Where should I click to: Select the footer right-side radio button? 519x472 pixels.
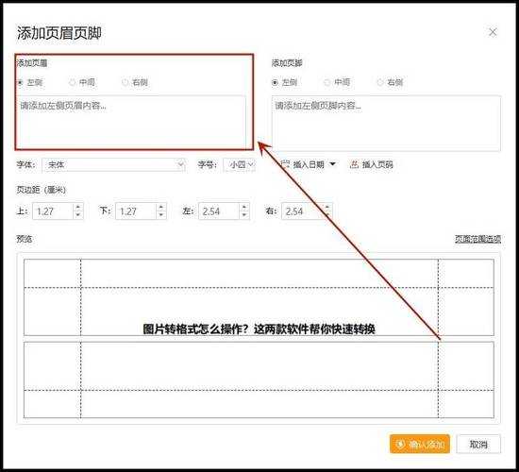[x=380, y=82]
